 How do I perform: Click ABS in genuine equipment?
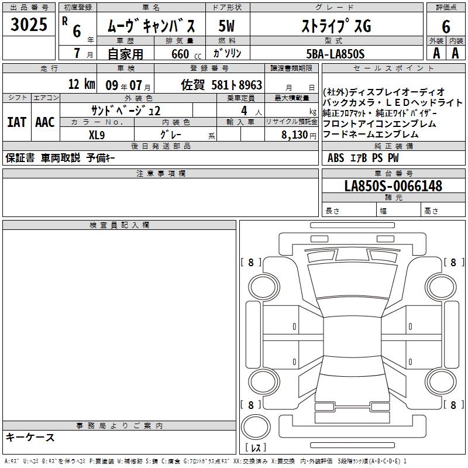tap(335, 158)
